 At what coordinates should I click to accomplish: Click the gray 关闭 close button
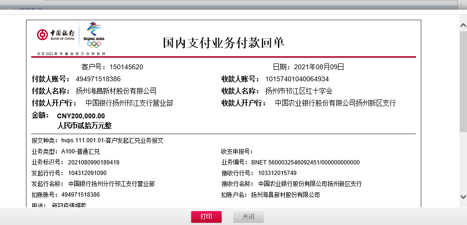[249, 217]
